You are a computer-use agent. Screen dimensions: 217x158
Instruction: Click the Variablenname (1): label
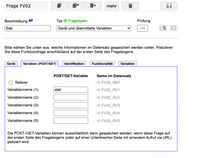[x=23, y=90]
